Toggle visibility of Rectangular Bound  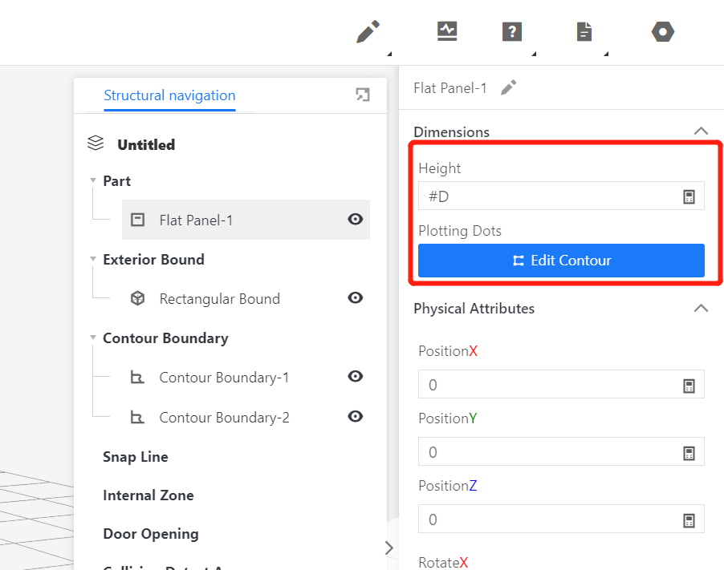[355, 298]
